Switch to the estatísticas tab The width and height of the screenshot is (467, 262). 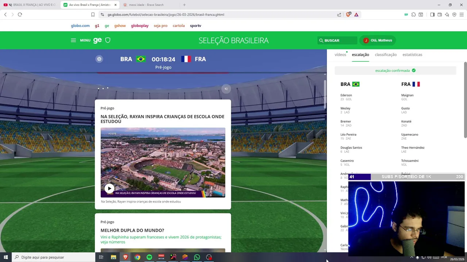coord(412,55)
